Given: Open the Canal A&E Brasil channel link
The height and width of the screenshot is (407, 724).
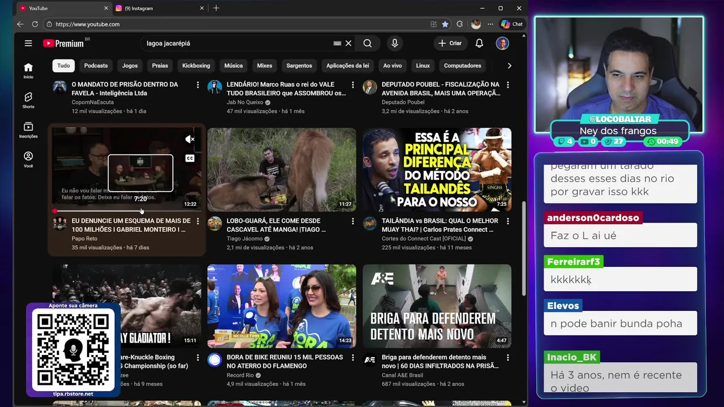Looking at the screenshot, I should pos(402,375).
